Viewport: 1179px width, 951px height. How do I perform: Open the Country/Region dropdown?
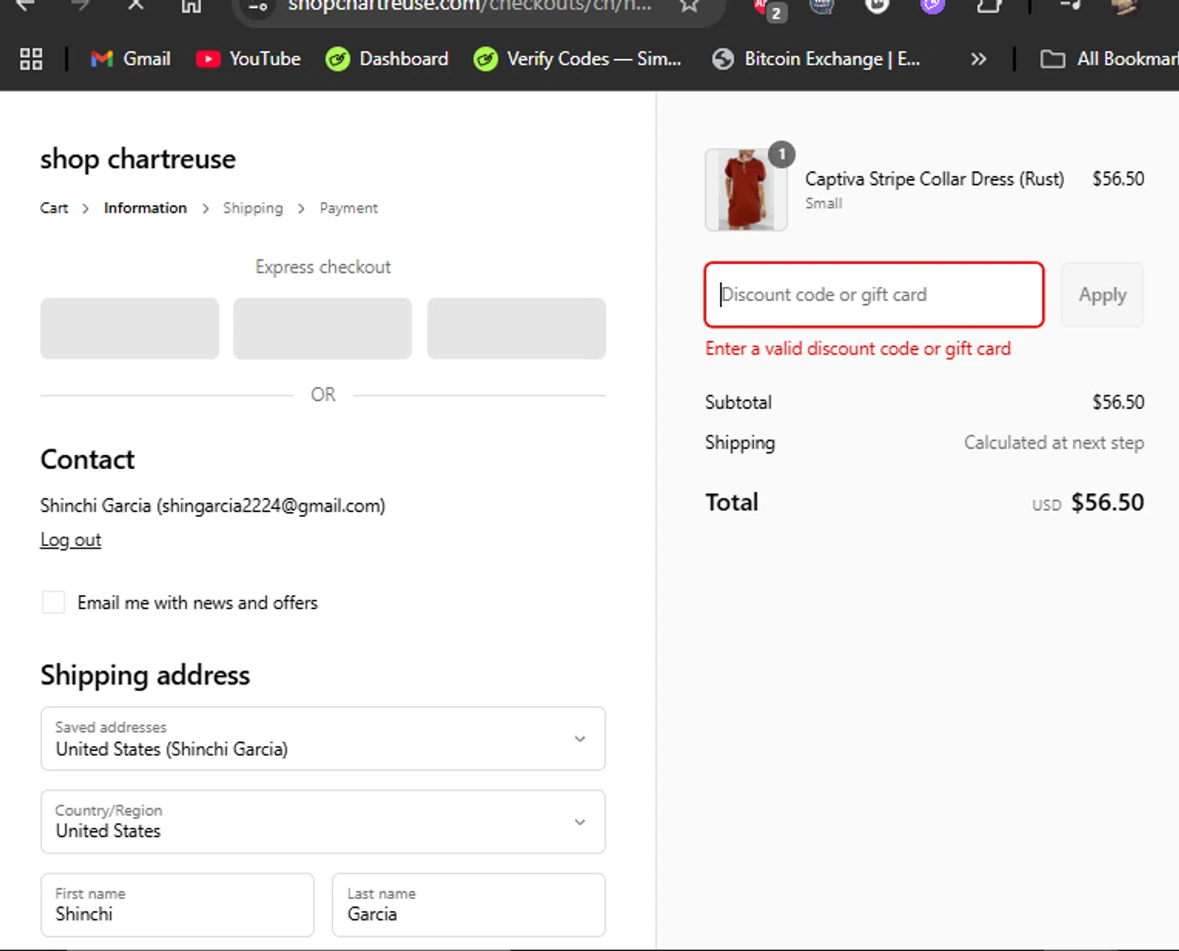click(x=323, y=822)
